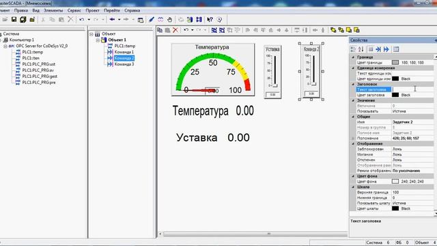Open the back navigation dropdown arrow

119,20
